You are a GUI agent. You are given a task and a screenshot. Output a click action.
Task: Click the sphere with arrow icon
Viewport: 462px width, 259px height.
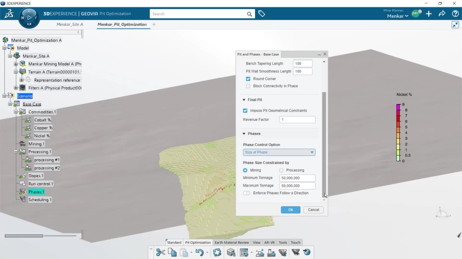pos(307,252)
